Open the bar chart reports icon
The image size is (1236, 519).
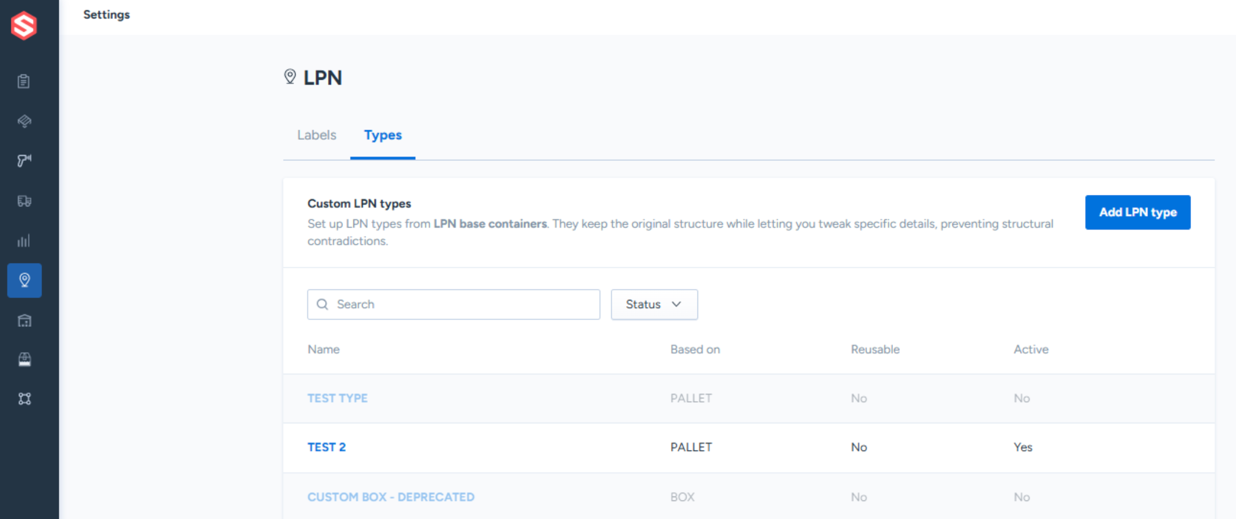[24, 240]
